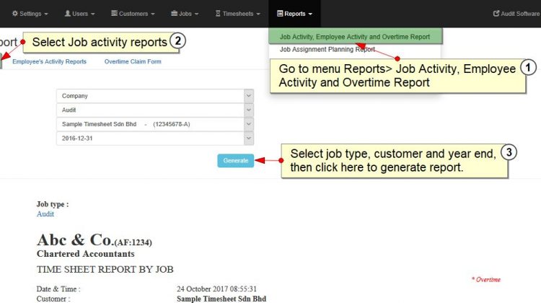This screenshot has height=303, width=541.
Task: Select Job Activity, Employee Activity and Overtime Report
Action: (x=355, y=37)
